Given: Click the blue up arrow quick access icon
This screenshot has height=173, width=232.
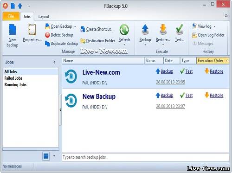Looking at the screenshot, I should point(20,6).
